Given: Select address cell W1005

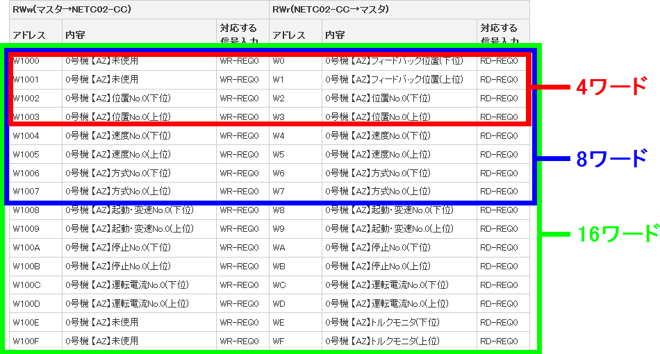Looking at the screenshot, I should click(35, 154).
